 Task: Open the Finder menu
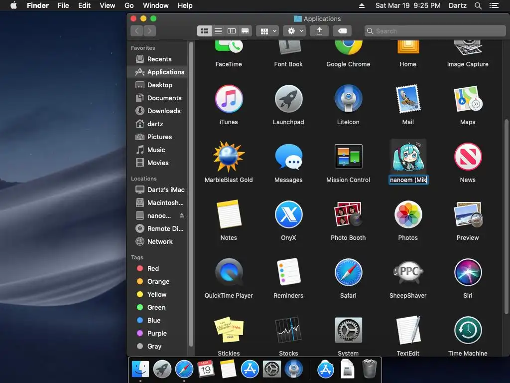(x=38, y=5)
